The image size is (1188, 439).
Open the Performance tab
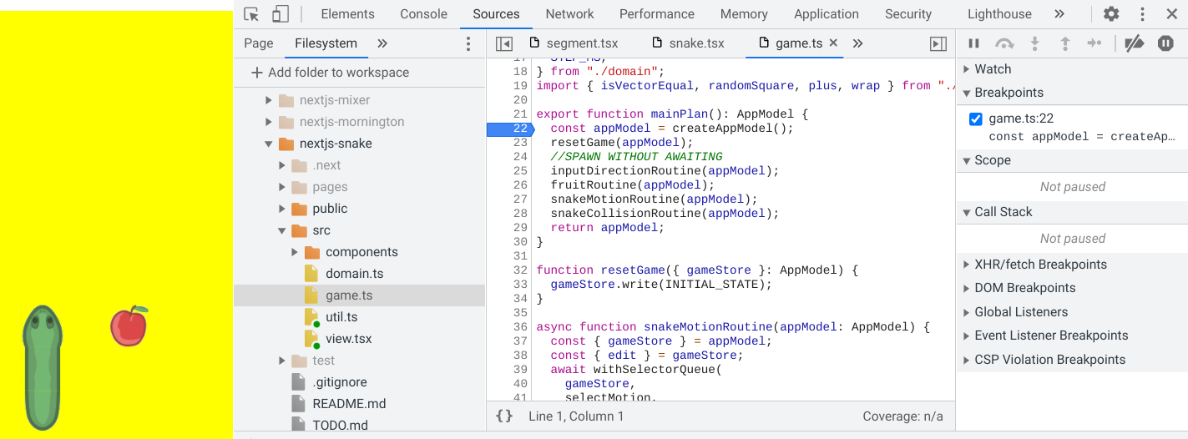click(x=657, y=14)
